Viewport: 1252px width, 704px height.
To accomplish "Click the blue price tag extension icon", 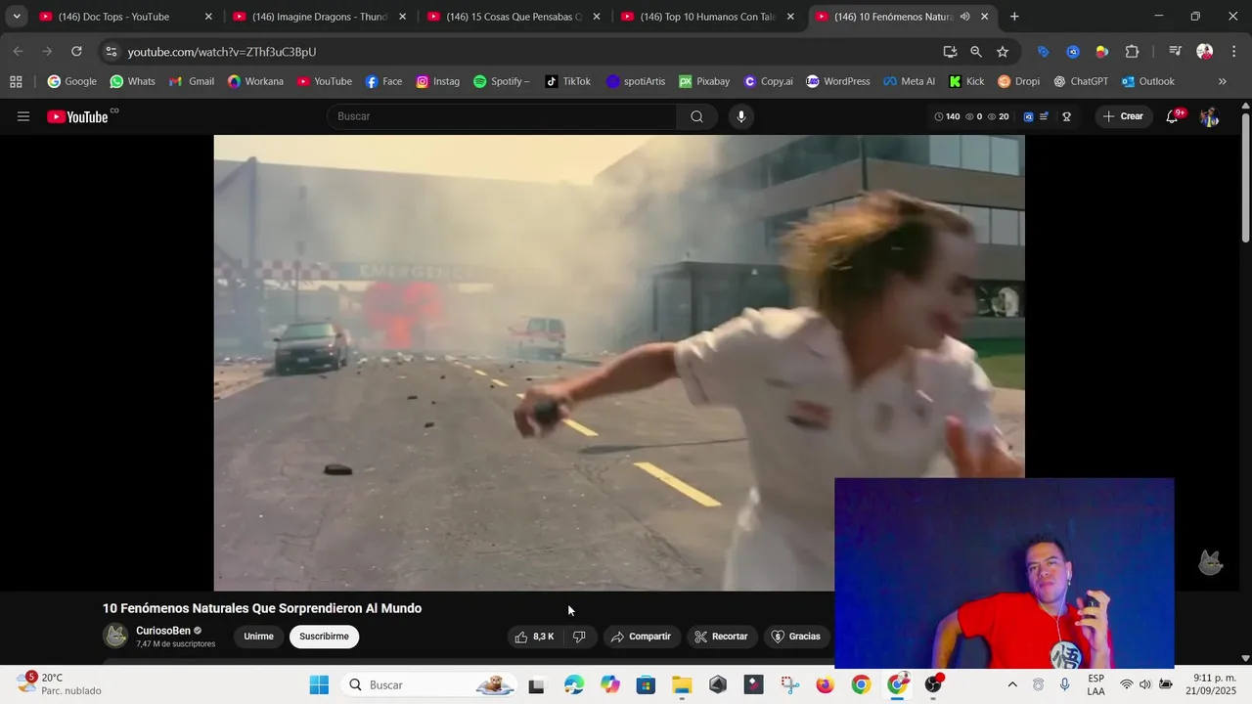I will pyautogui.click(x=1043, y=51).
